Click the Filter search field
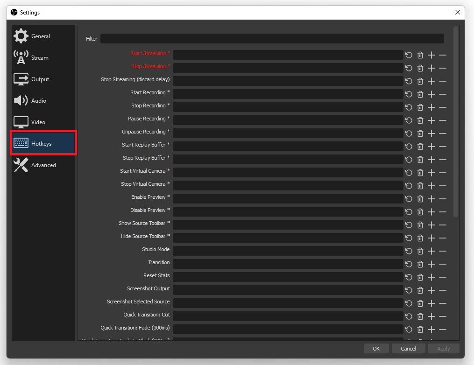The width and height of the screenshot is (474, 365). [x=272, y=38]
